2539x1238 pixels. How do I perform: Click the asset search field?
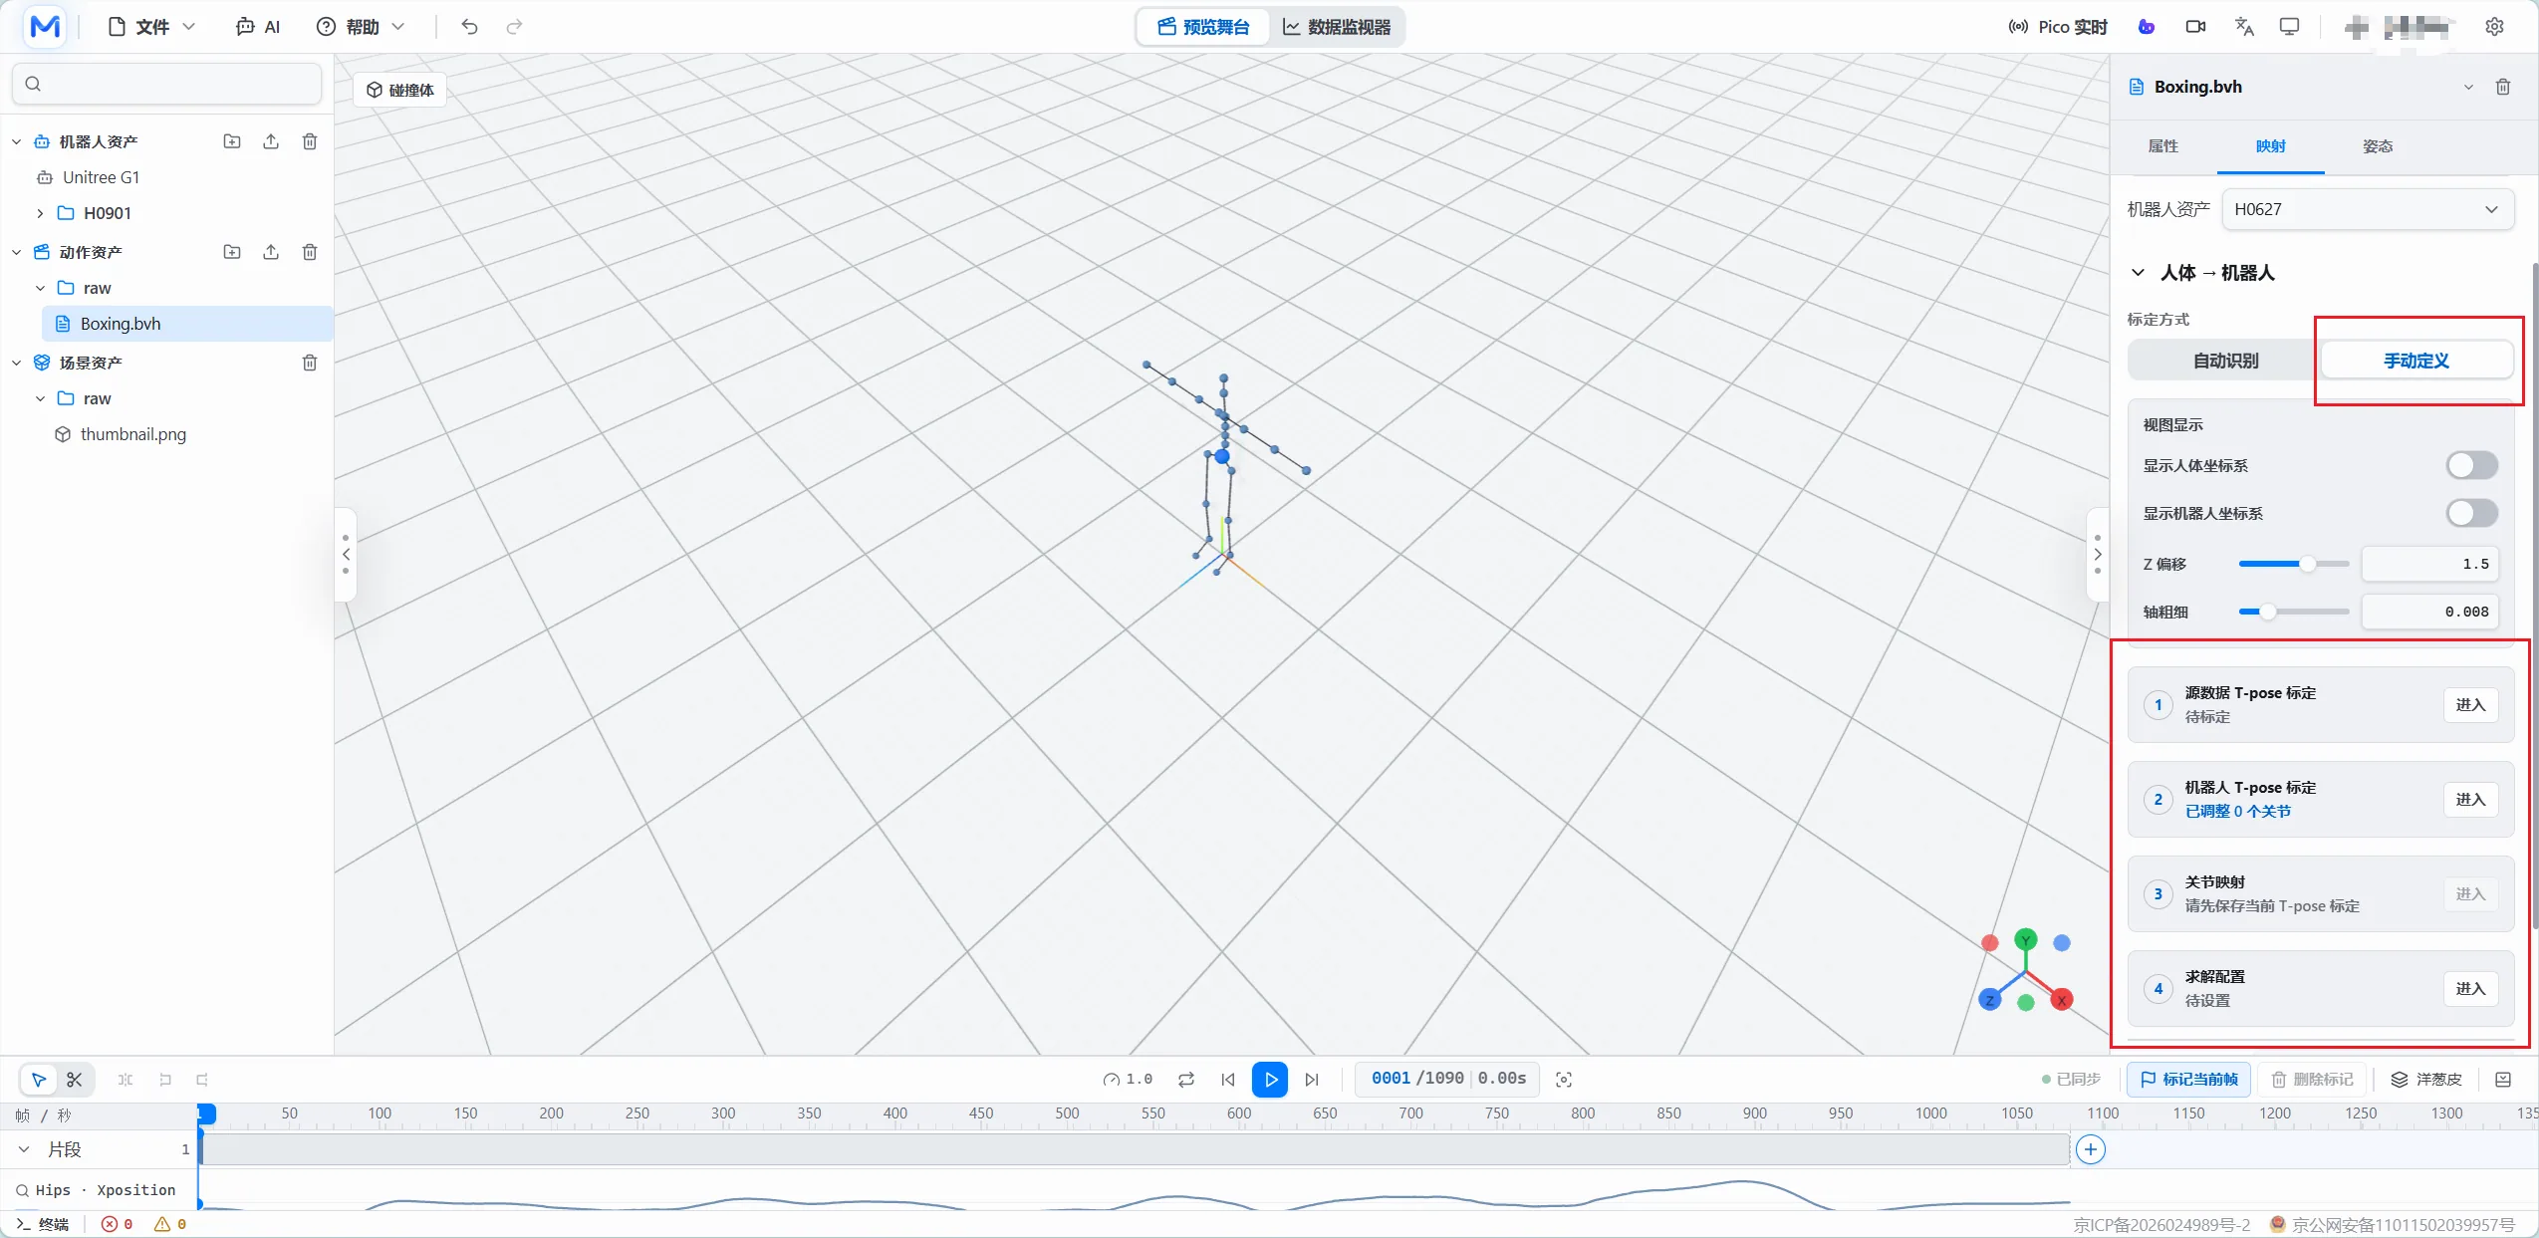coord(166,84)
